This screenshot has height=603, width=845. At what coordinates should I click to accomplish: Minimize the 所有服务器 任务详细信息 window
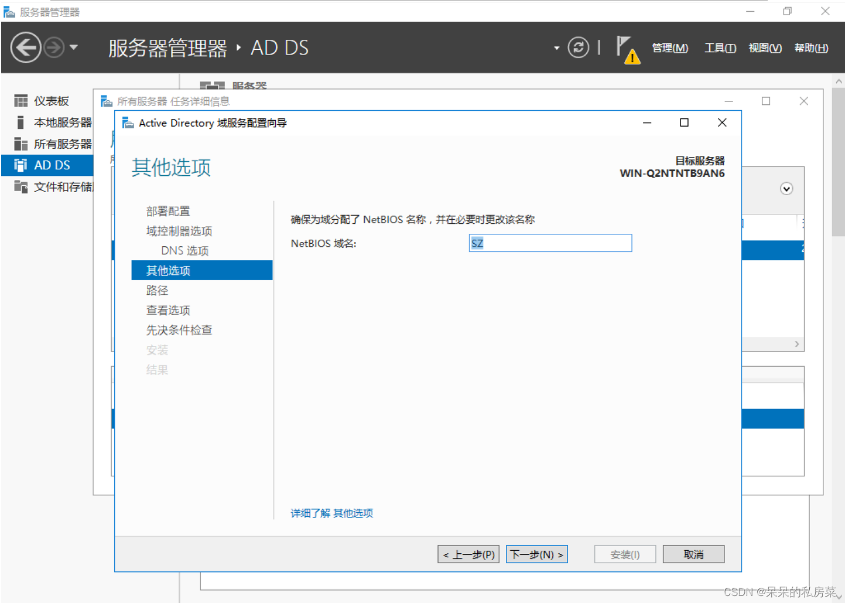point(728,101)
